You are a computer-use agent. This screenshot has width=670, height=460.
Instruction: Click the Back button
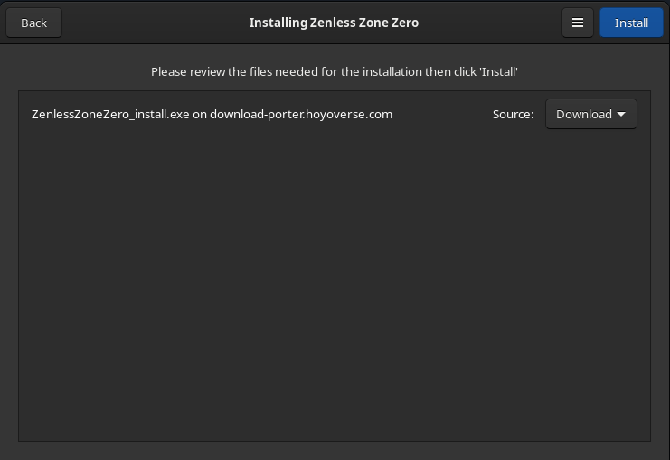point(33,23)
